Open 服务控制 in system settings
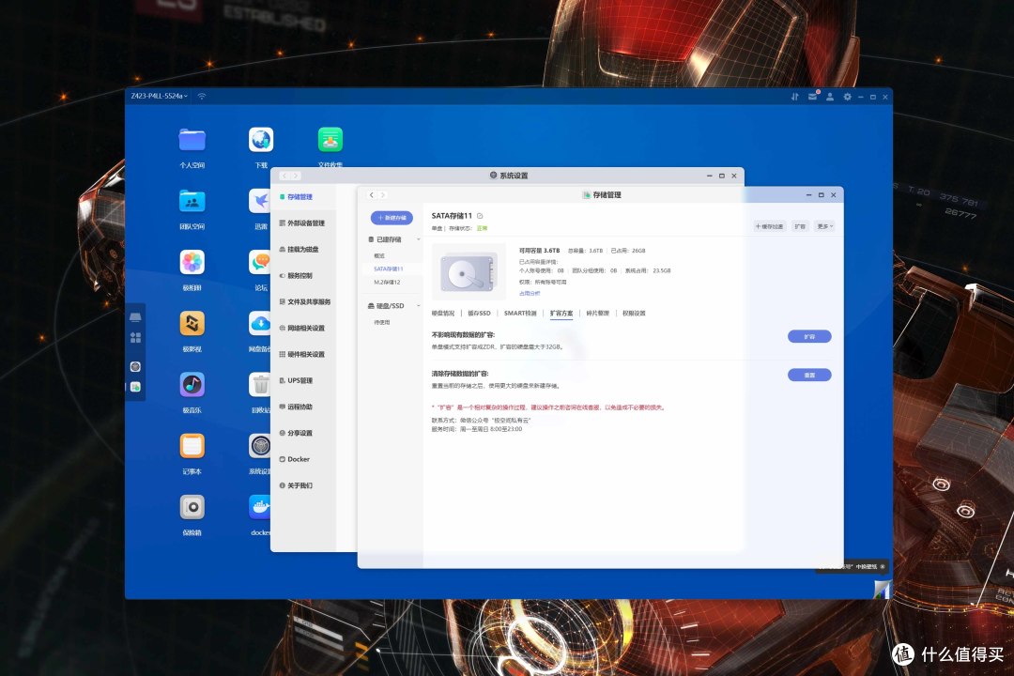This screenshot has height=676, width=1014. click(x=303, y=276)
